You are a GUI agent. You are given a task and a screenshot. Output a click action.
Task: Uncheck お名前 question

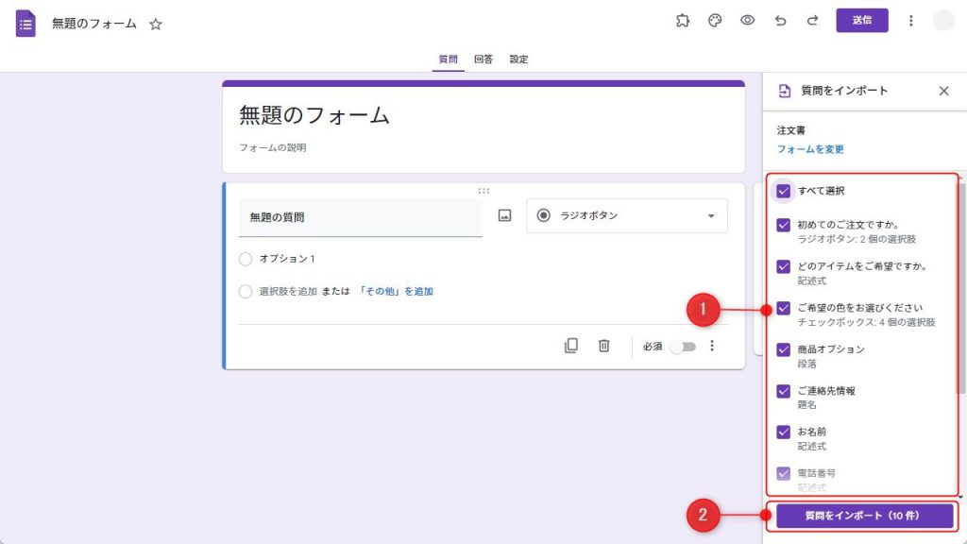point(783,432)
